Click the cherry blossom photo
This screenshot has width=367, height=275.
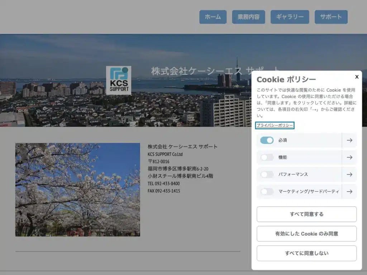click(78, 190)
